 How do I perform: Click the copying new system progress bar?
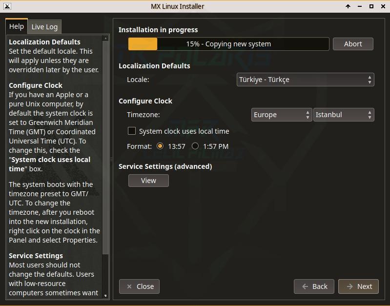coord(228,44)
